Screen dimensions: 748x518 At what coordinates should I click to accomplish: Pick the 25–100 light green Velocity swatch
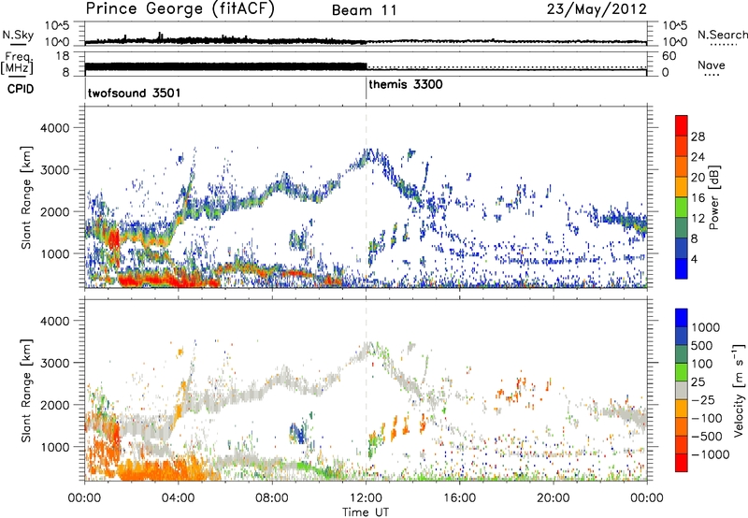pyautogui.click(x=682, y=372)
